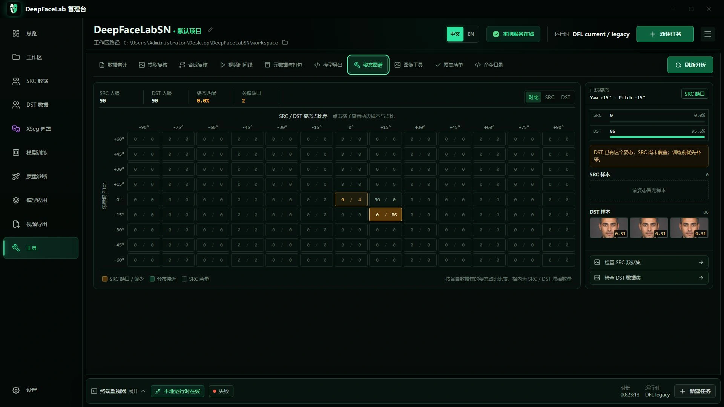Switch to the 提取复核 tab
Screen dimensions: 724x407
(x=153, y=65)
